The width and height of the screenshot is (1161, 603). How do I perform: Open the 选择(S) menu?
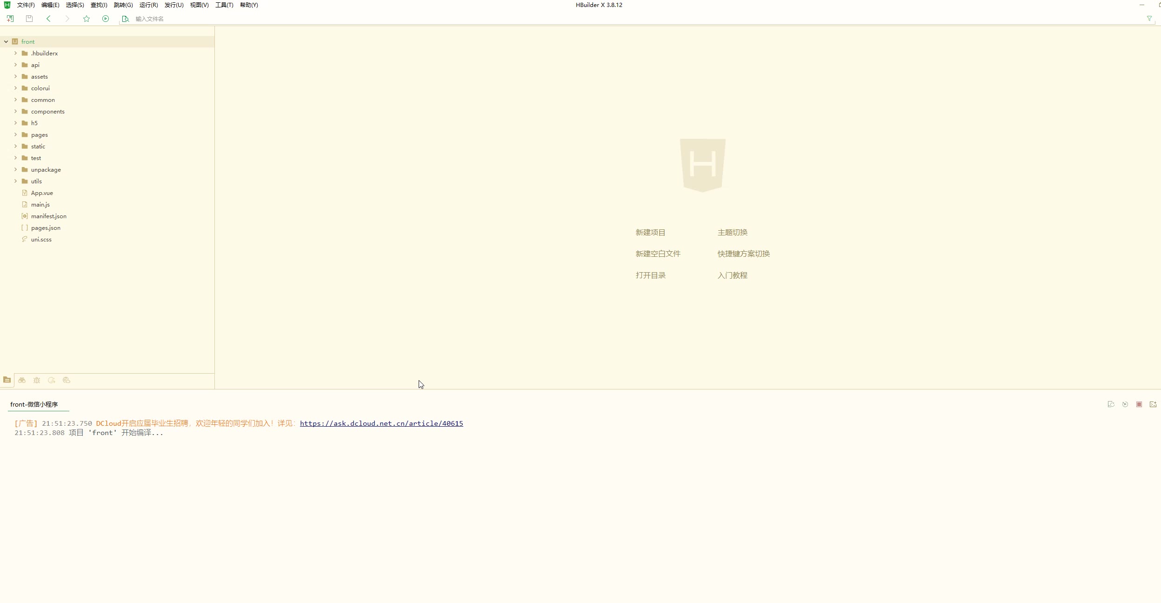pyautogui.click(x=75, y=5)
